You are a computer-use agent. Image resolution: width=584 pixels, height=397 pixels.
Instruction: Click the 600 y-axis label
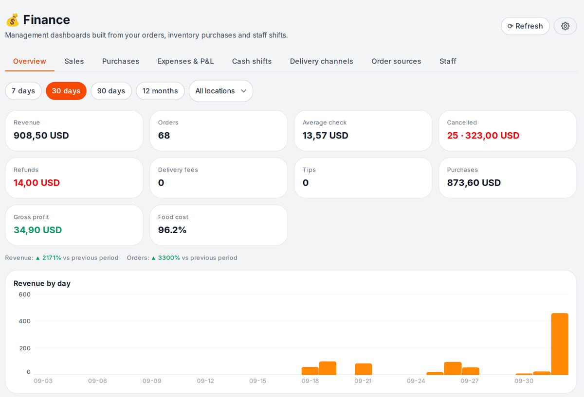[24, 294]
